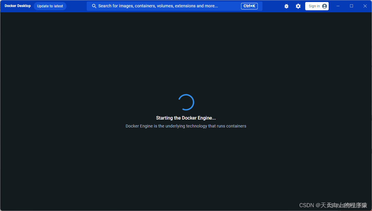Viewport: 372px width, 211px height.
Task: Click the Docker Engine description text
Action: (x=186, y=126)
